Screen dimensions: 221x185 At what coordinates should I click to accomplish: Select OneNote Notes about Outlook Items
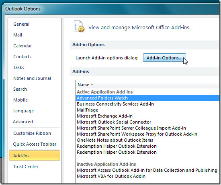pyautogui.click(x=148, y=140)
